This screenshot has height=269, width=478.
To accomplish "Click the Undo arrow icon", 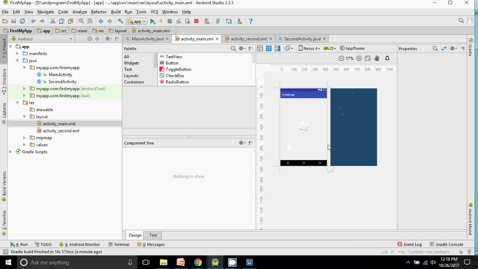I will 33,21.
